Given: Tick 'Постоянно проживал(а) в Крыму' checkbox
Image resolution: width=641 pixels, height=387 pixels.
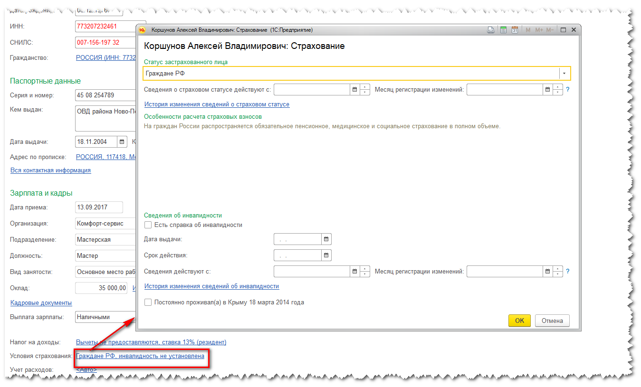Looking at the screenshot, I should [148, 302].
